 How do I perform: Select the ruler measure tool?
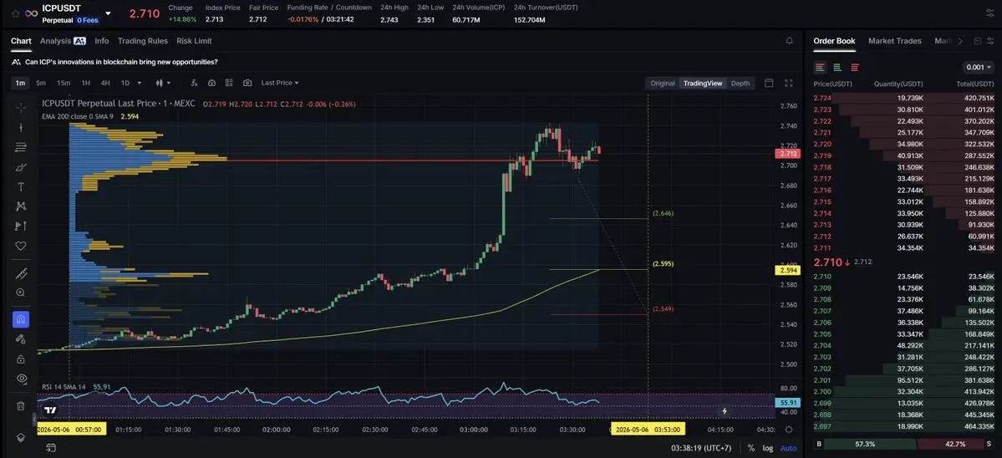click(x=20, y=273)
